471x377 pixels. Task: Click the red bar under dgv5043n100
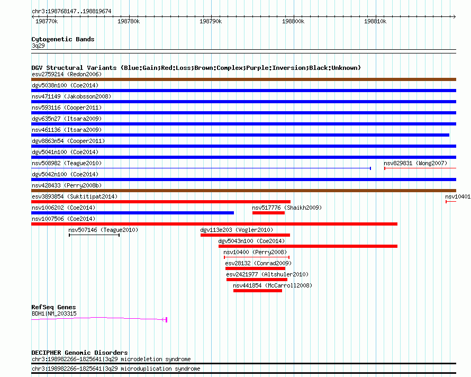tap(308, 246)
